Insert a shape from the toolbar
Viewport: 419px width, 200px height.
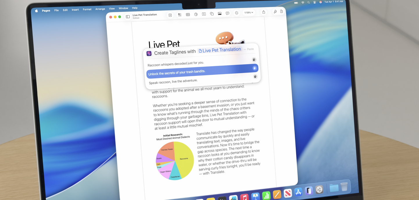(x=212, y=14)
